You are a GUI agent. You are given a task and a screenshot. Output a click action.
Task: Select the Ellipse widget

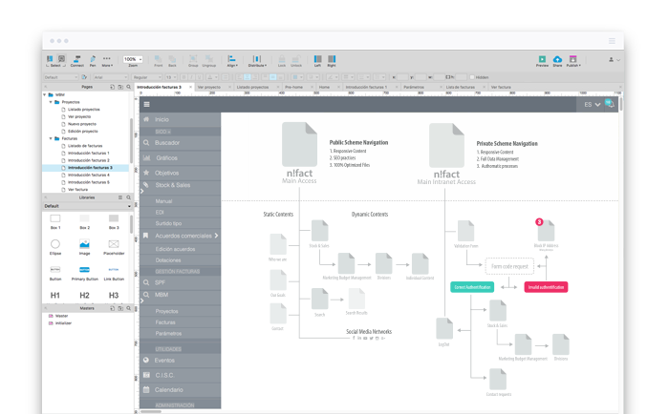point(55,247)
